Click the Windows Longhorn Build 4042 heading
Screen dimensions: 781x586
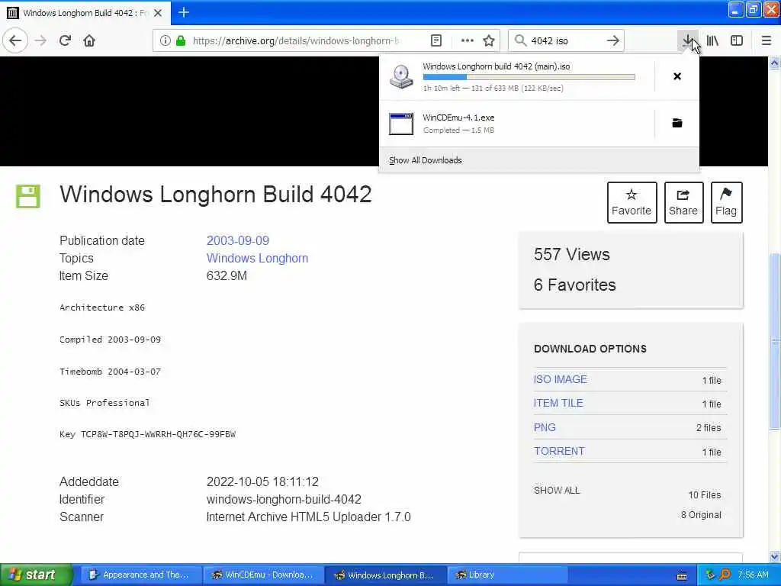[216, 195]
